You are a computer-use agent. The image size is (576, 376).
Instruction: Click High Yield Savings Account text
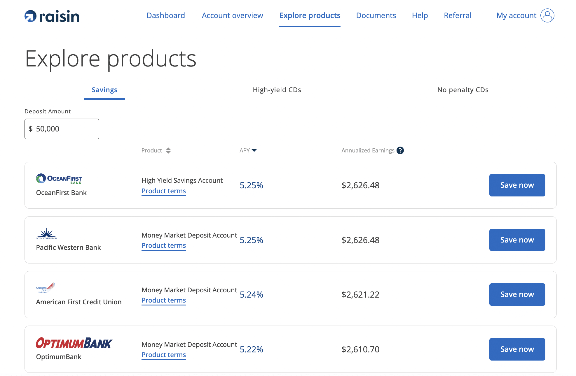pos(182,180)
